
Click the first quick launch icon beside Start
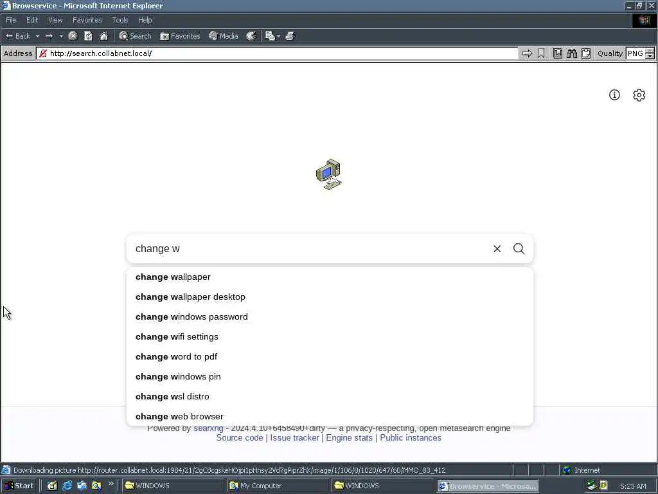52,486
